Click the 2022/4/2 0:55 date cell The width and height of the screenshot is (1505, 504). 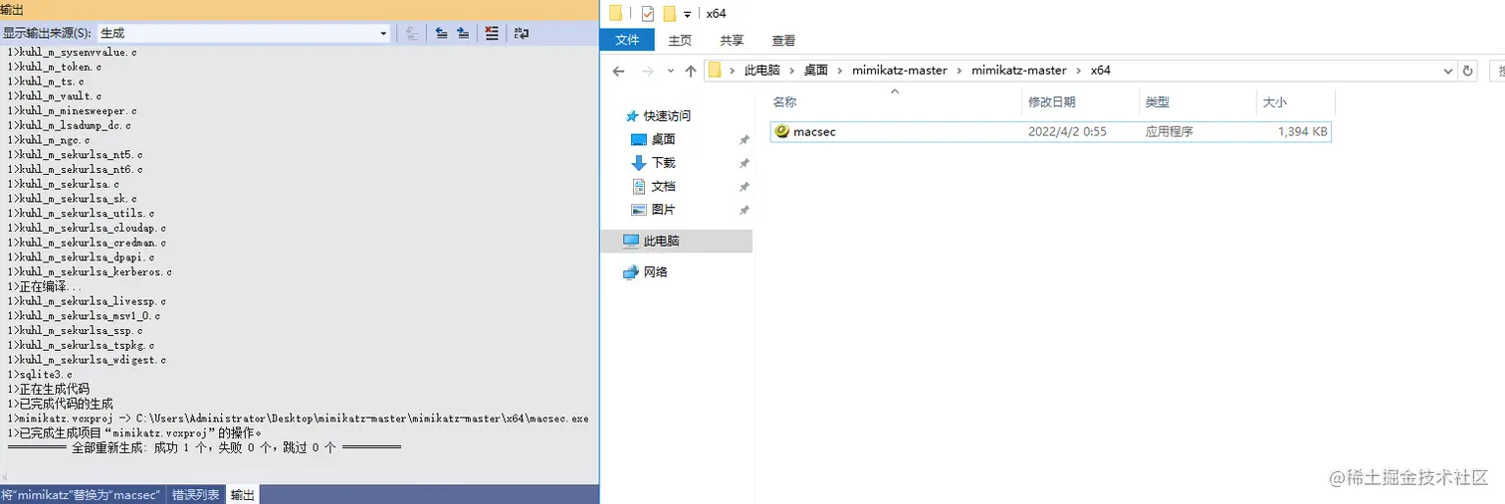[1067, 131]
